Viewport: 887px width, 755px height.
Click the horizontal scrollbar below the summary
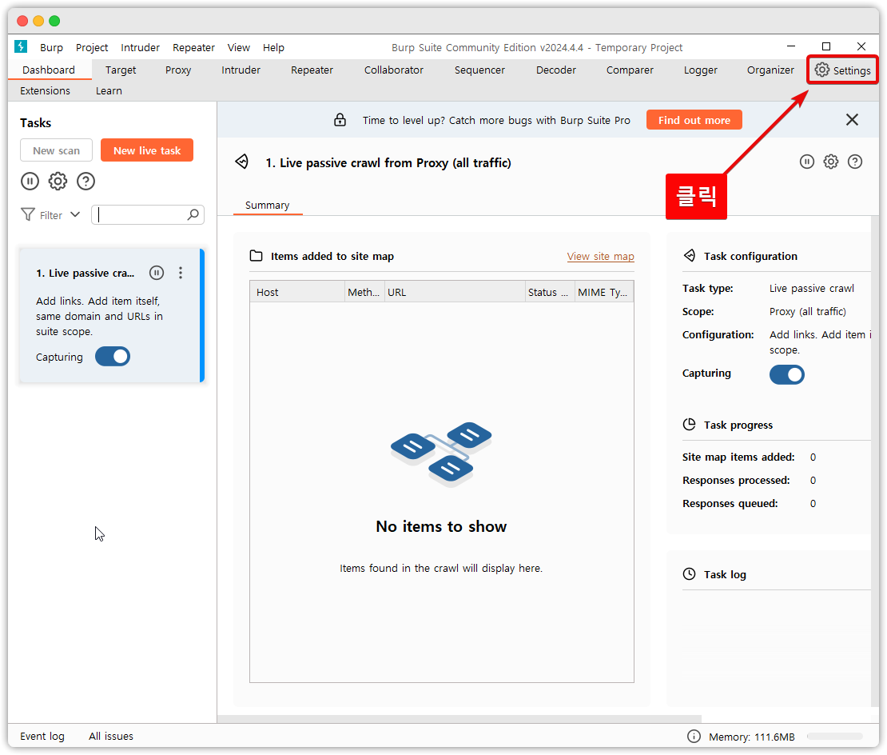(x=459, y=719)
